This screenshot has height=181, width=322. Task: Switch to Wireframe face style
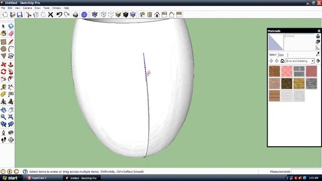pyautogui.click(x=103, y=15)
